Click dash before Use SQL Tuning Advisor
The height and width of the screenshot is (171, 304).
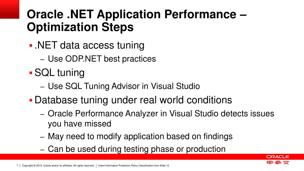tap(42, 87)
